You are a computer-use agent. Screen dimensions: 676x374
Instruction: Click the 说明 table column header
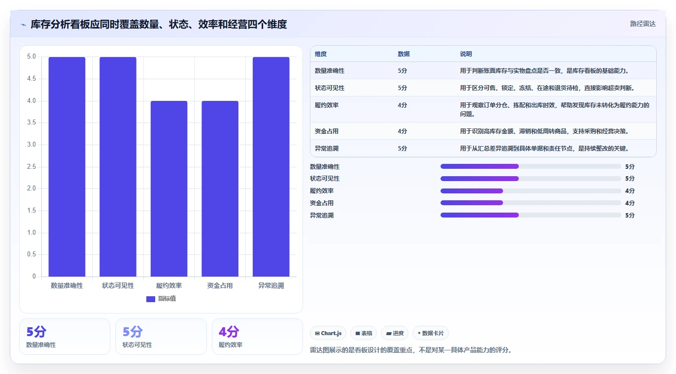click(466, 54)
